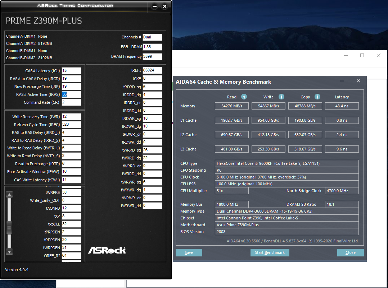Click the Save button in AIDA64
The height and width of the screenshot is (288, 388).
click(189, 252)
